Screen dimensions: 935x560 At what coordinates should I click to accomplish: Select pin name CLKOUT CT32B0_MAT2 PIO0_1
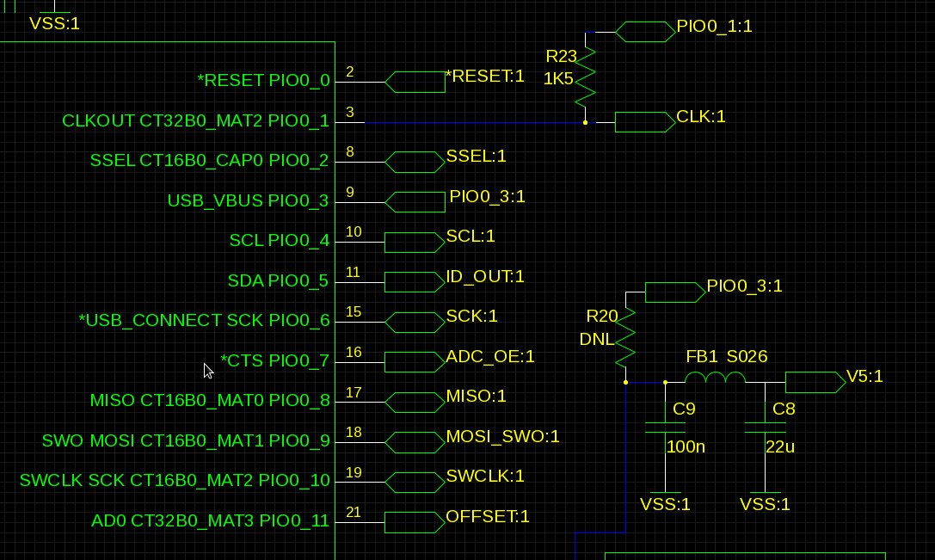(195, 121)
